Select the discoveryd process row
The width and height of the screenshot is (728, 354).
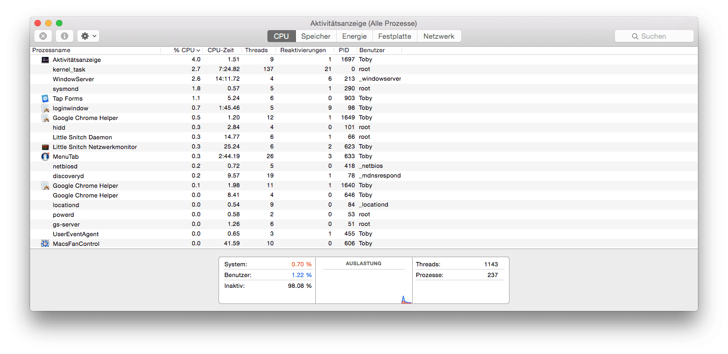pos(364,176)
